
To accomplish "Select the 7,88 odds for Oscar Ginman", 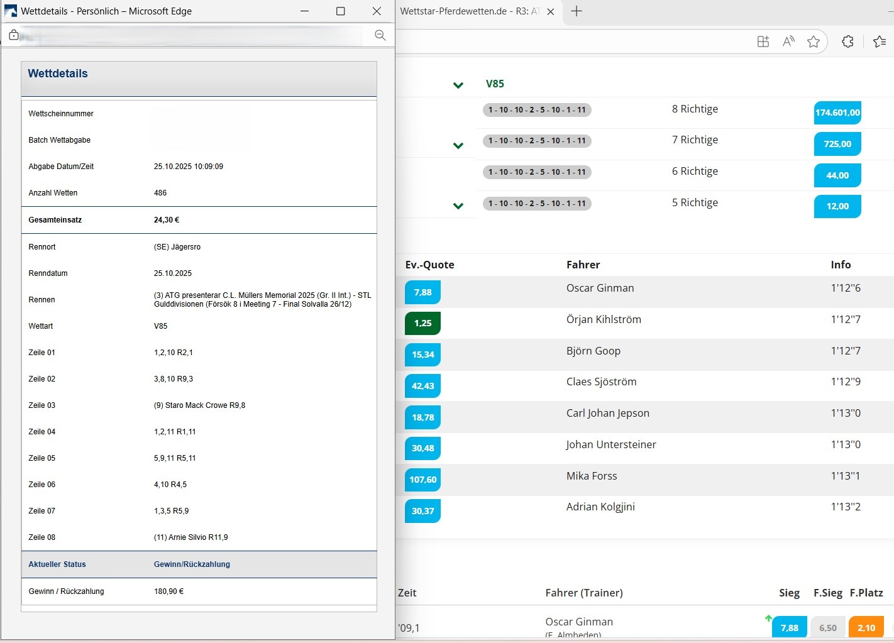I will point(422,292).
